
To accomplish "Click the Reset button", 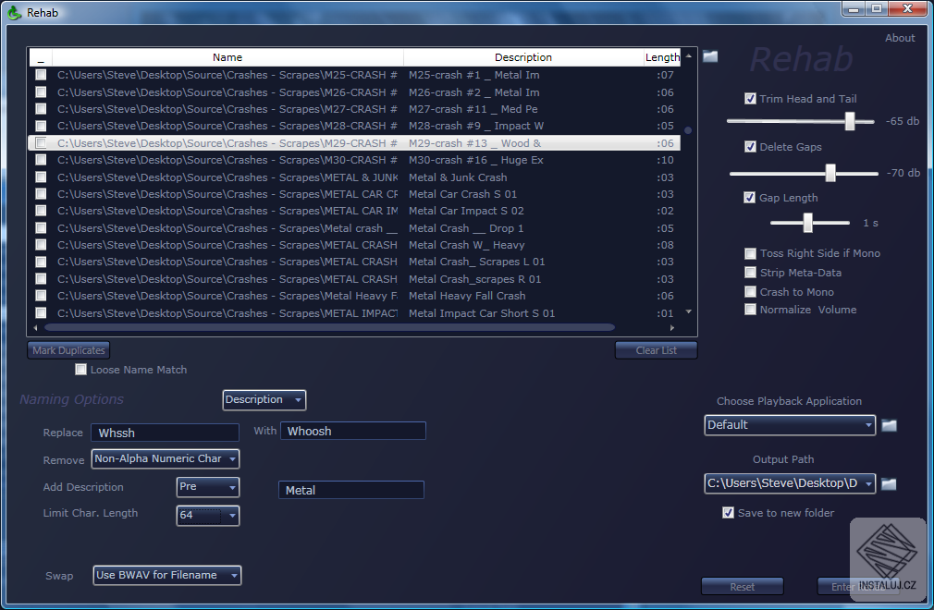I will pos(743,587).
